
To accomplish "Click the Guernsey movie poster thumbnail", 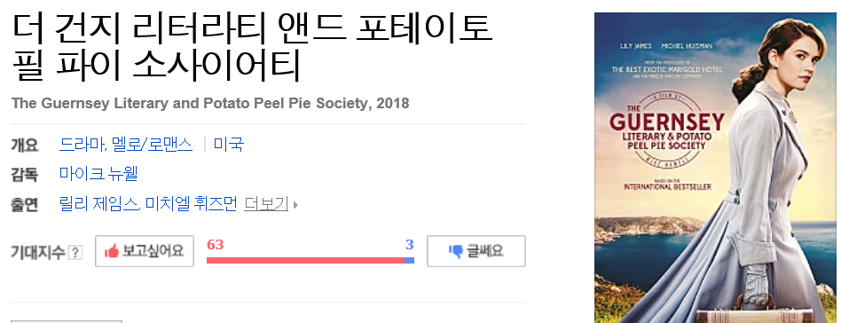I will [x=715, y=168].
